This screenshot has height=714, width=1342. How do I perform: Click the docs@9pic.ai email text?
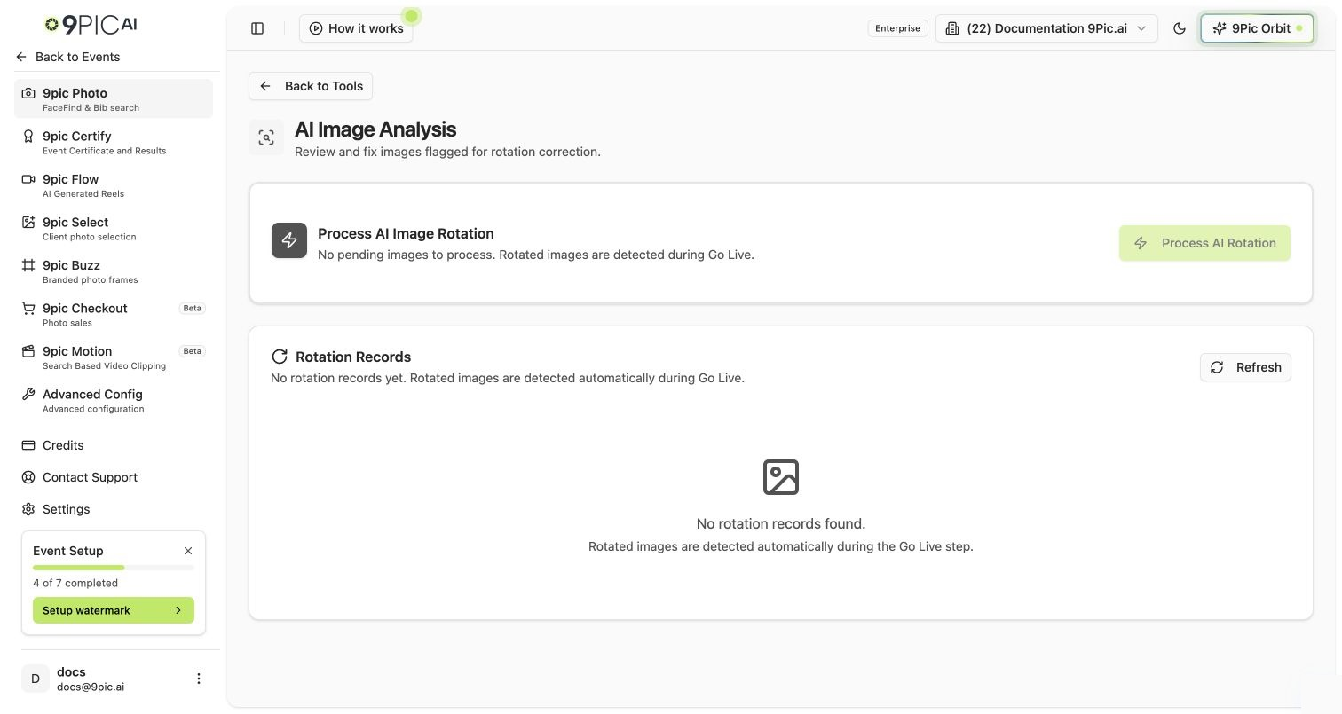click(x=91, y=687)
